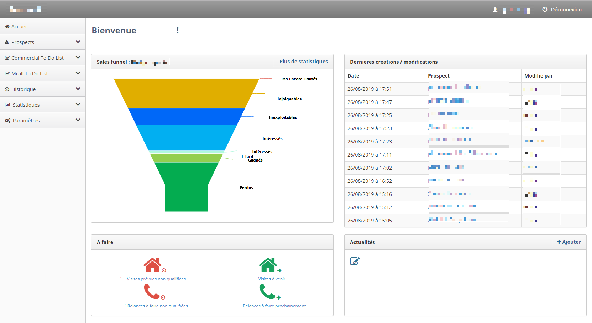Log out using Déconnexion
592x323 pixels.
pos(562,10)
